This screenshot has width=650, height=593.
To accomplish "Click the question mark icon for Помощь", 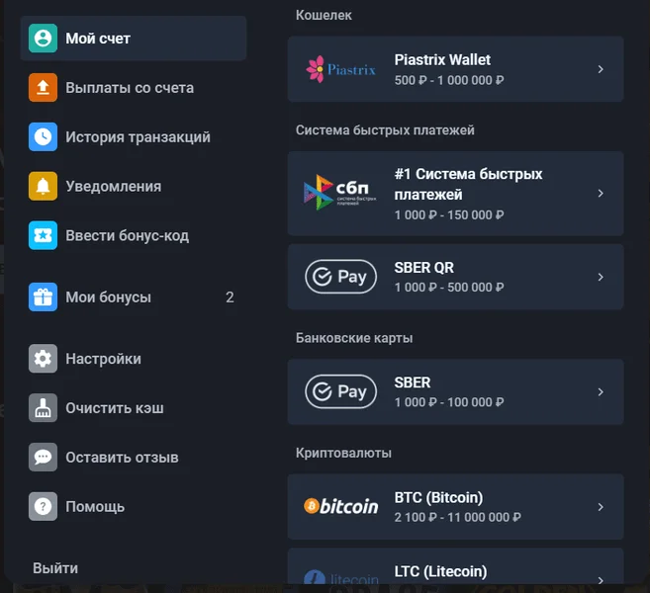I will coord(43,506).
